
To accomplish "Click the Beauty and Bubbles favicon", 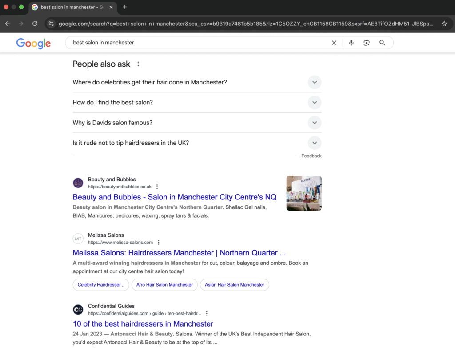I will 78,183.
